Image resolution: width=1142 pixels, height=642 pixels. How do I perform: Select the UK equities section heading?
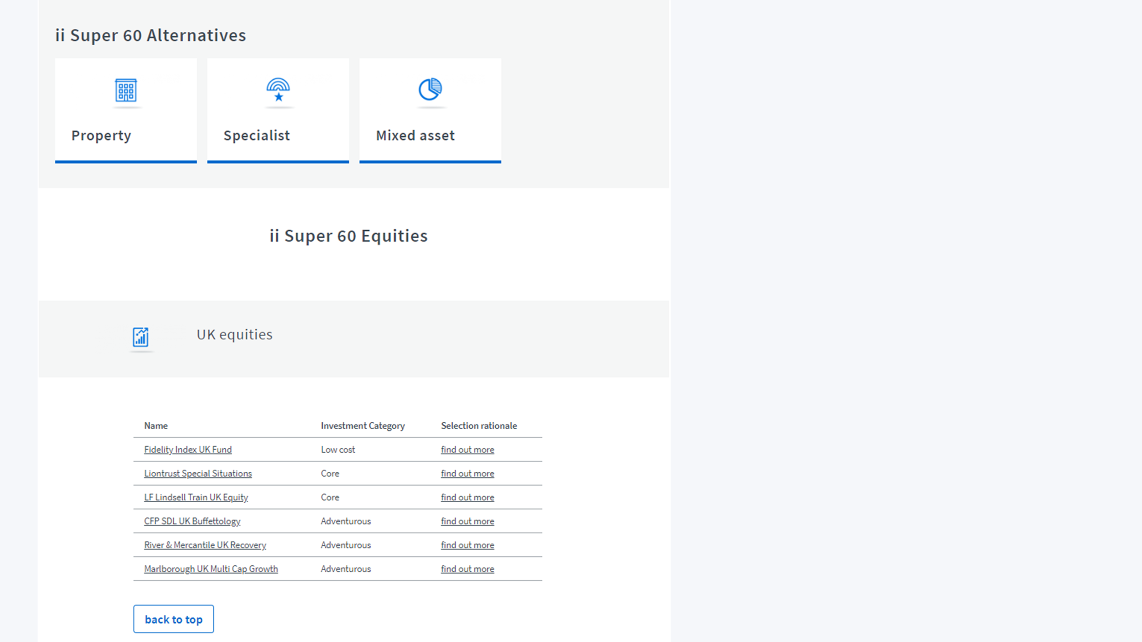(x=235, y=334)
